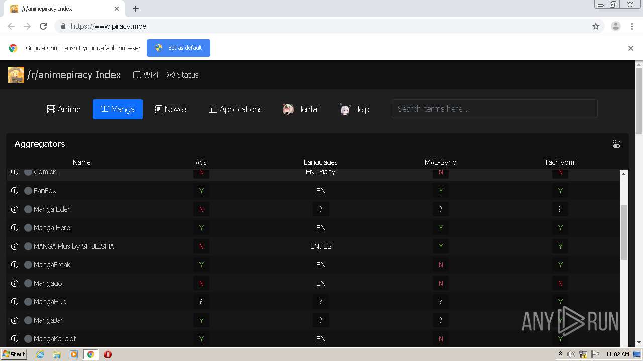This screenshot has height=361, width=643.
Task: Click the MangaFreak status circle
Action: [x=28, y=265]
